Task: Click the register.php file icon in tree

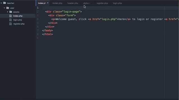Action: click(11, 24)
